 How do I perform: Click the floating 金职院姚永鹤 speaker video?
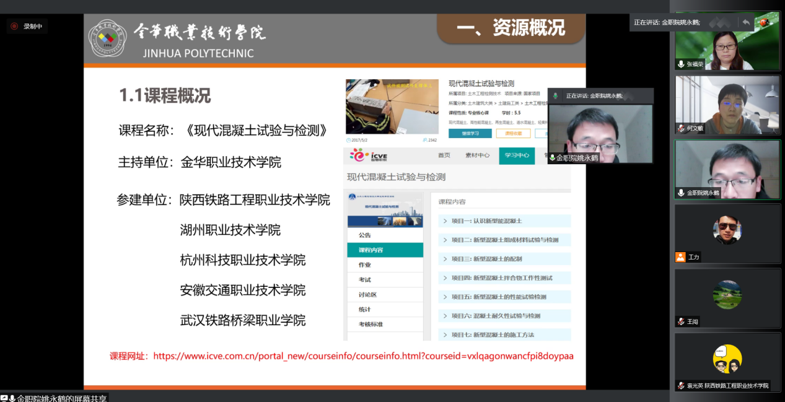pos(600,130)
